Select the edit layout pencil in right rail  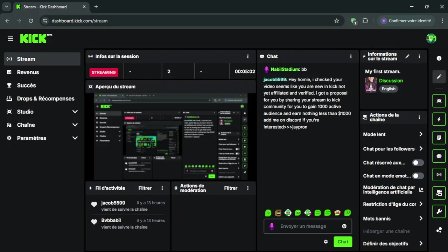coord(439,77)
